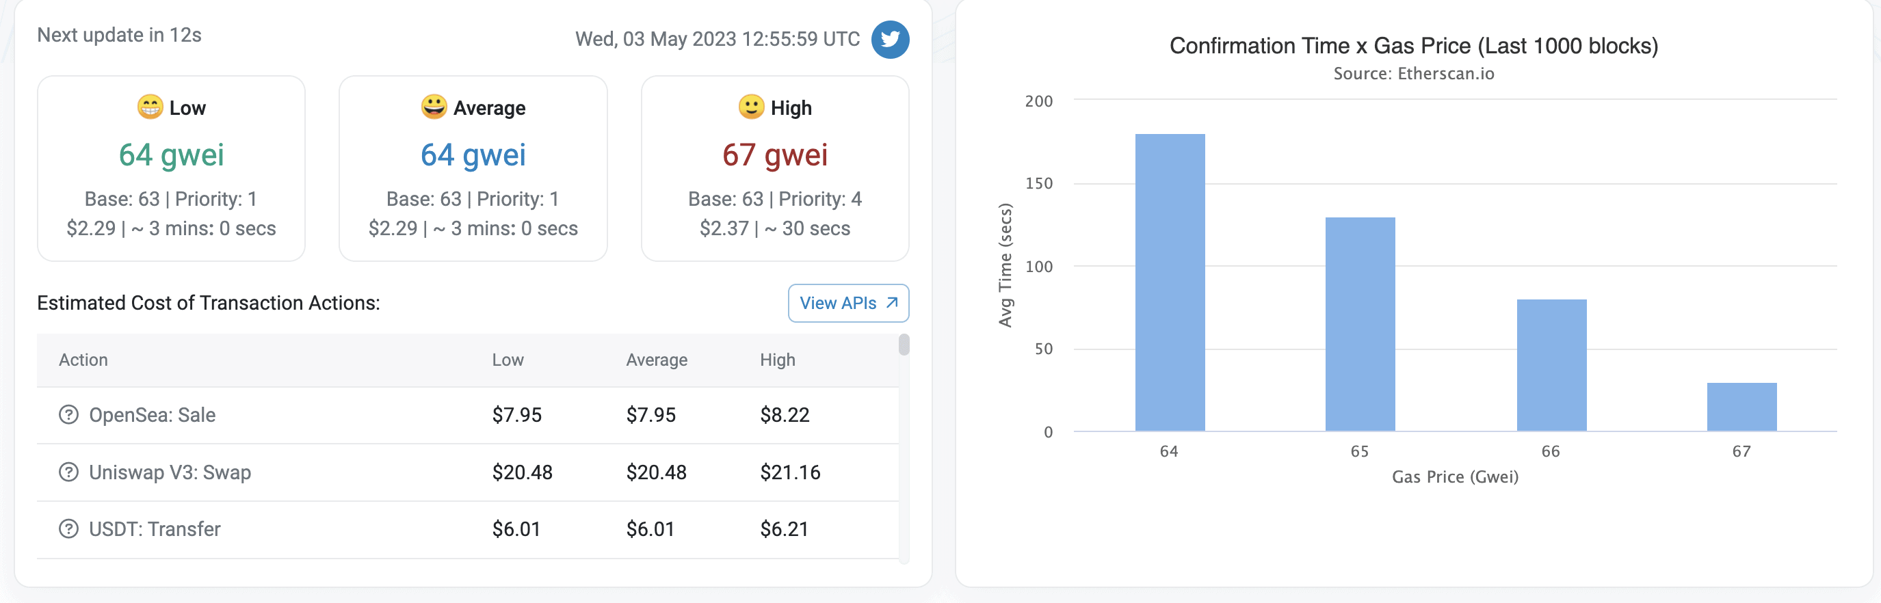Select the Low 64 gwei card
The height and width of the screenshot is (603, 1881).
pos(171,168)
